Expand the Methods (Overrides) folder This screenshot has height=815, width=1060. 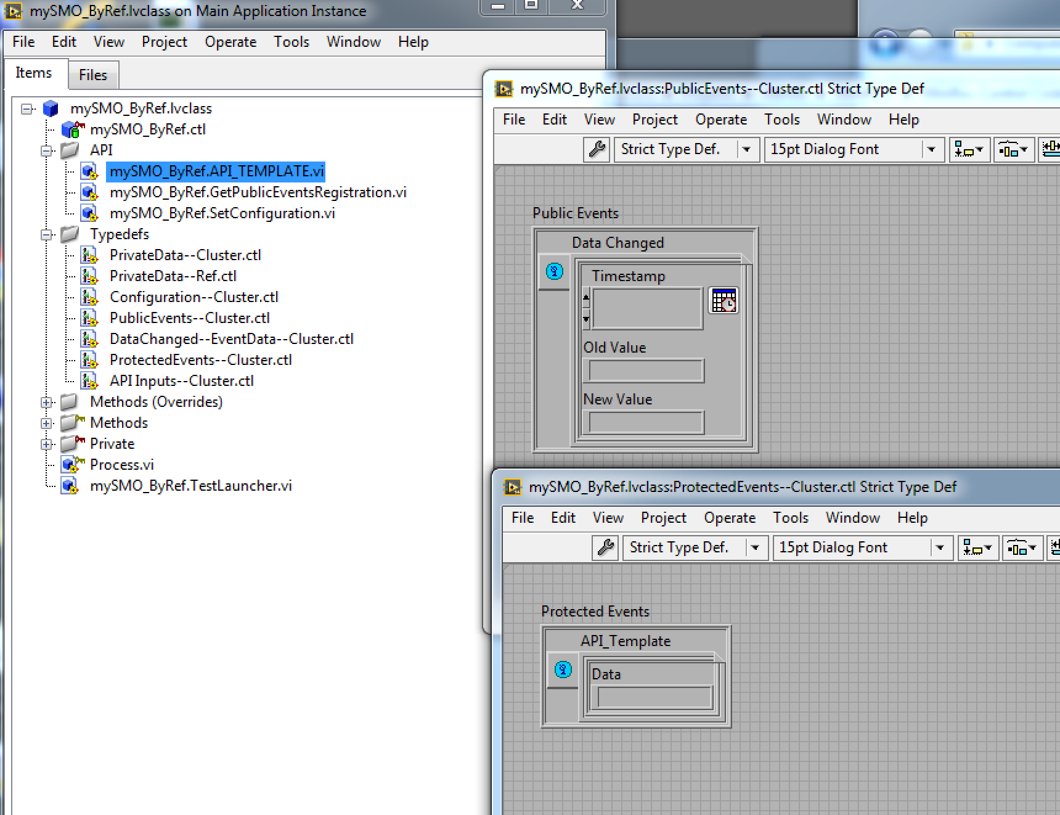pyautogui.click(x=47, y=403)
